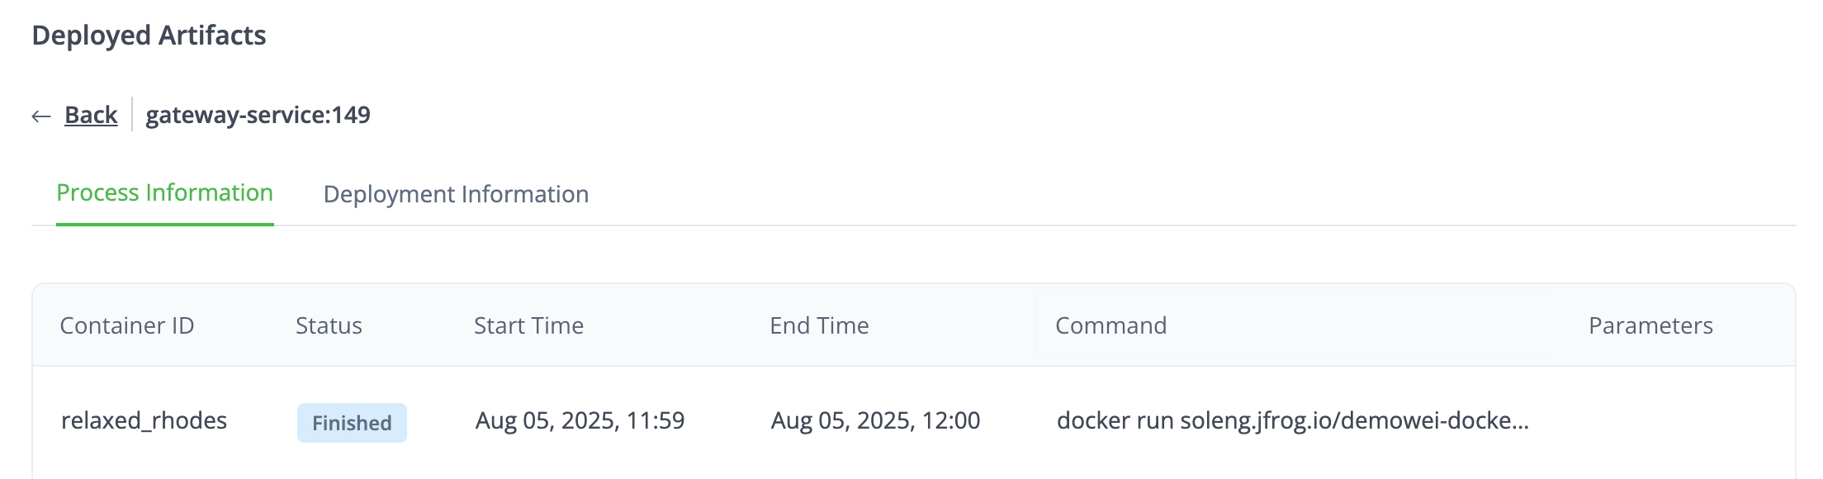
Task: Select the relaxed_rhodes container ID
Action: (x=144, y=420)
